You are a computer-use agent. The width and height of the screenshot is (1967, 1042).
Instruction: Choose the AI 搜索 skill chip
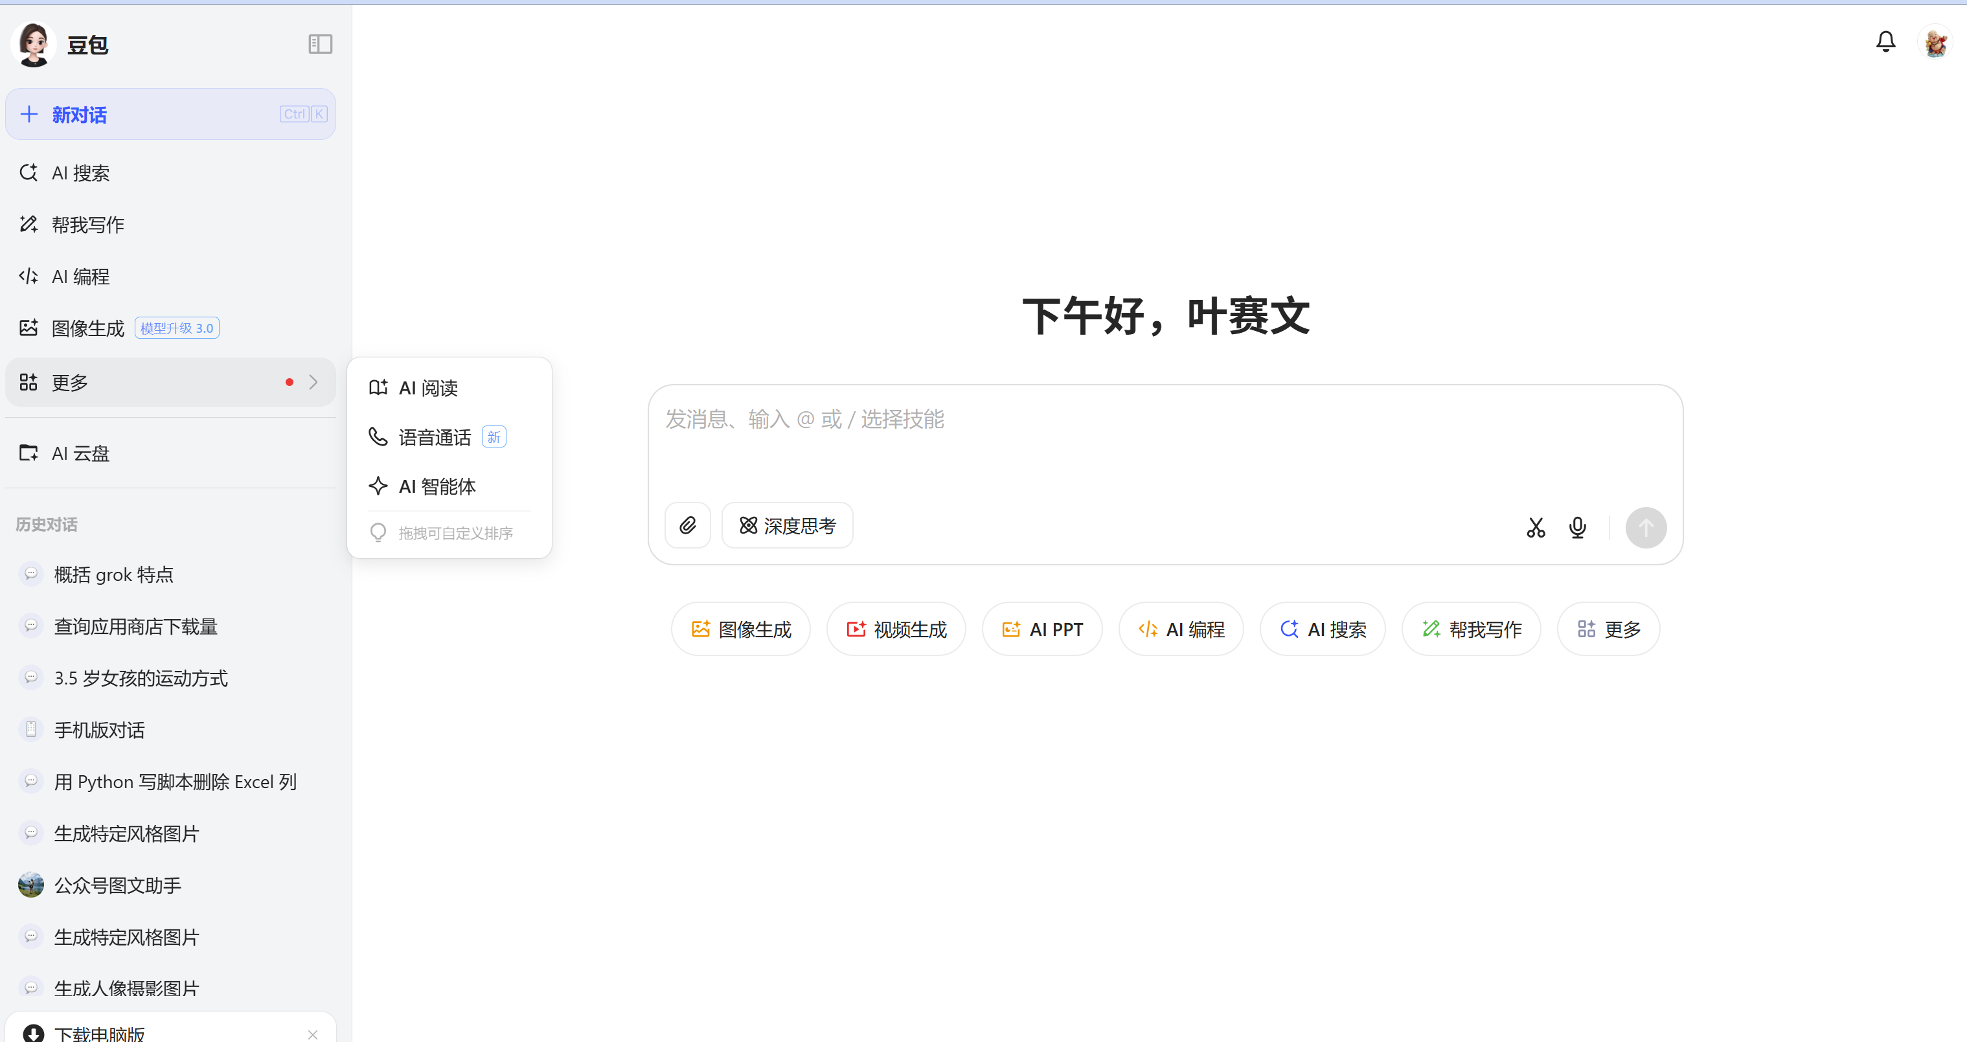1323,629
